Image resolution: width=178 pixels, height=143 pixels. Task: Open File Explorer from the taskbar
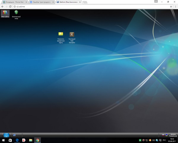(31, 140)
